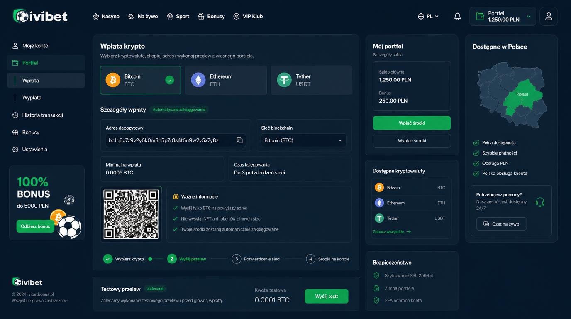Screen dimensions: 571x319
Task: Start Czat na żywo
Action: [x=501, y=224]
